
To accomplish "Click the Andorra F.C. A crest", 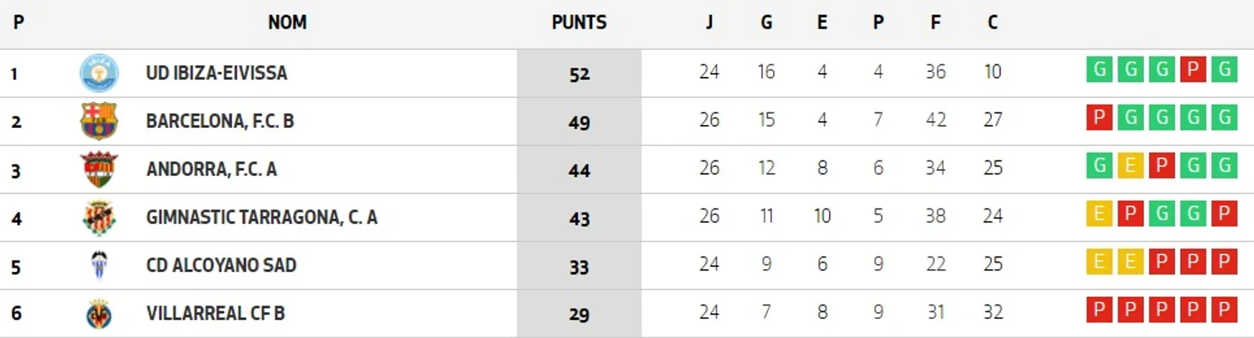I will click(x=99, y=169).
